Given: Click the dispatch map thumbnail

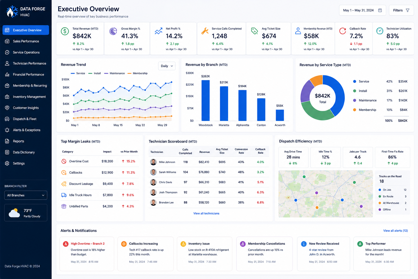Looking at the screenshot, I should (x=326, y=194).
